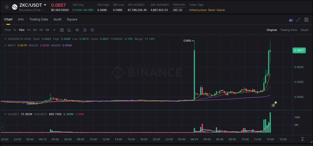Open the pair selector dropdown next to ZKC/USDT

[x=45, y=5]
